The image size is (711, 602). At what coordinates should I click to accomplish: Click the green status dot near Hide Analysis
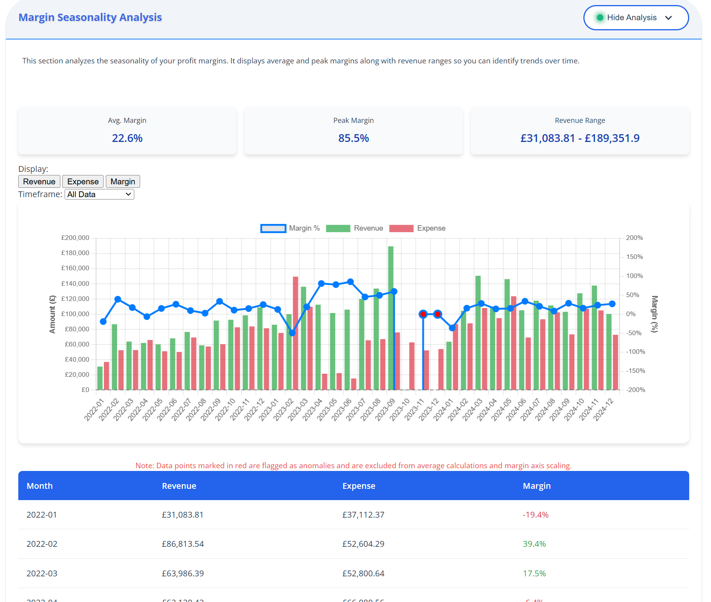click(600, 17)
